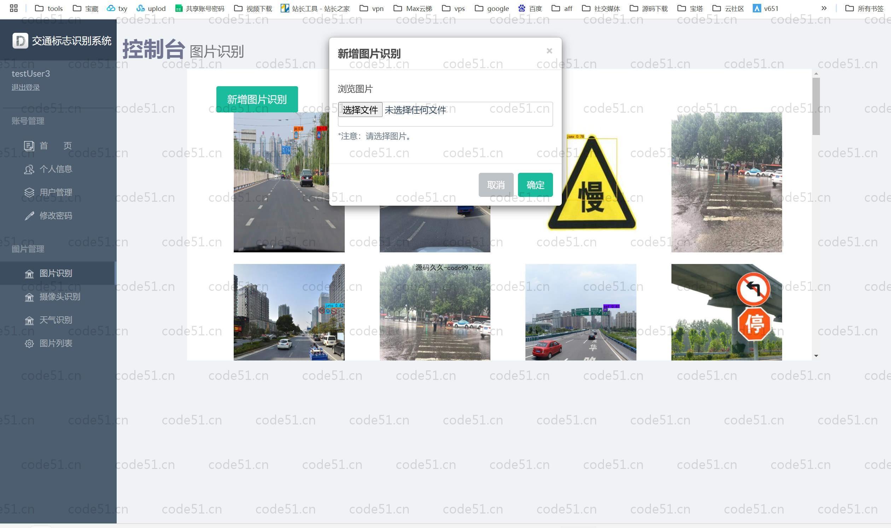Click the 图片管理 section heading

(28, 249)
